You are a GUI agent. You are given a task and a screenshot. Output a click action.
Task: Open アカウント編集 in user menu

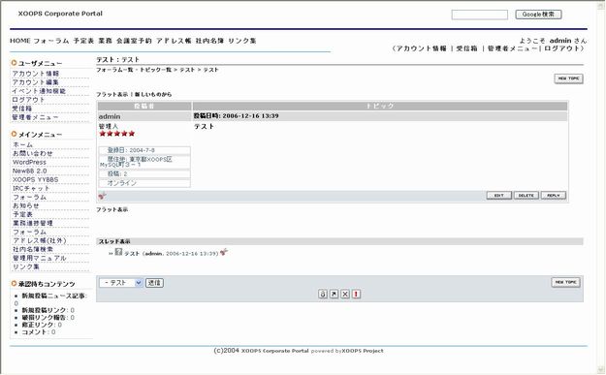[x=36, y=82]
